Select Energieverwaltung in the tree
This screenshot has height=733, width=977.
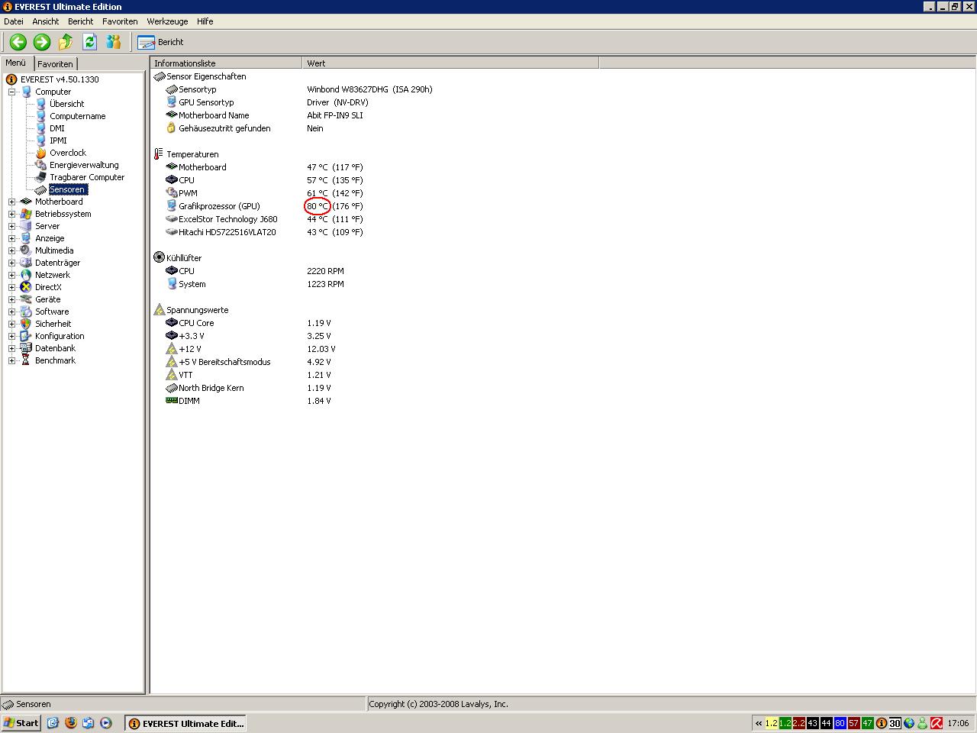[84, 165]
